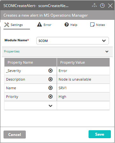This screenshot has height=143, width=115.
Task: Edit the High priority value
Action: 83,97
